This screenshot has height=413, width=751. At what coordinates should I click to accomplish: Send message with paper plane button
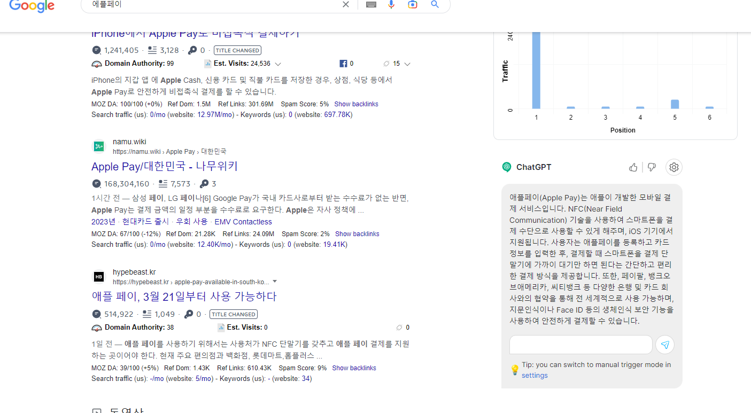tap(665, 345)
